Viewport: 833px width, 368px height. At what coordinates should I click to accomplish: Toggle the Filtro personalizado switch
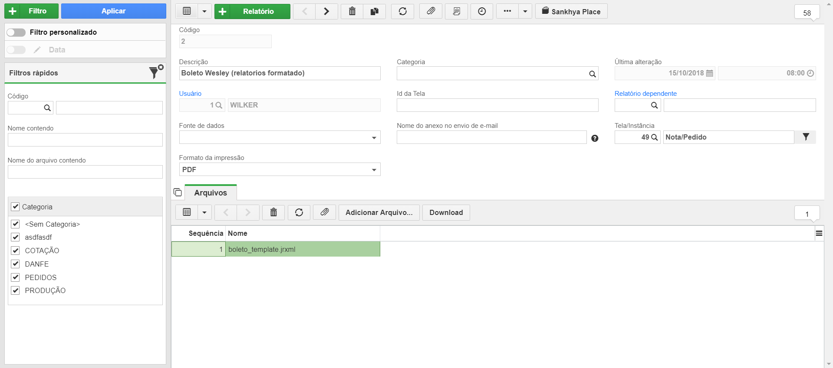point(16,33)
